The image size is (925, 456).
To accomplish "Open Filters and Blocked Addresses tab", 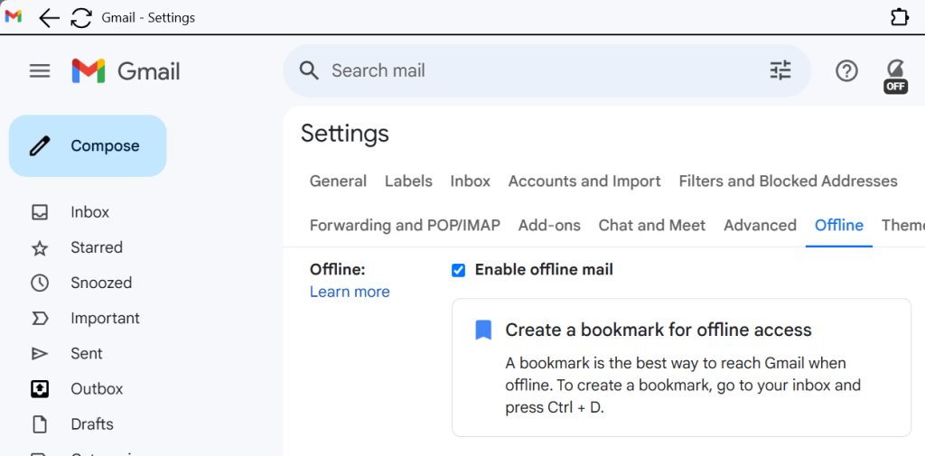I will (788, 181).
